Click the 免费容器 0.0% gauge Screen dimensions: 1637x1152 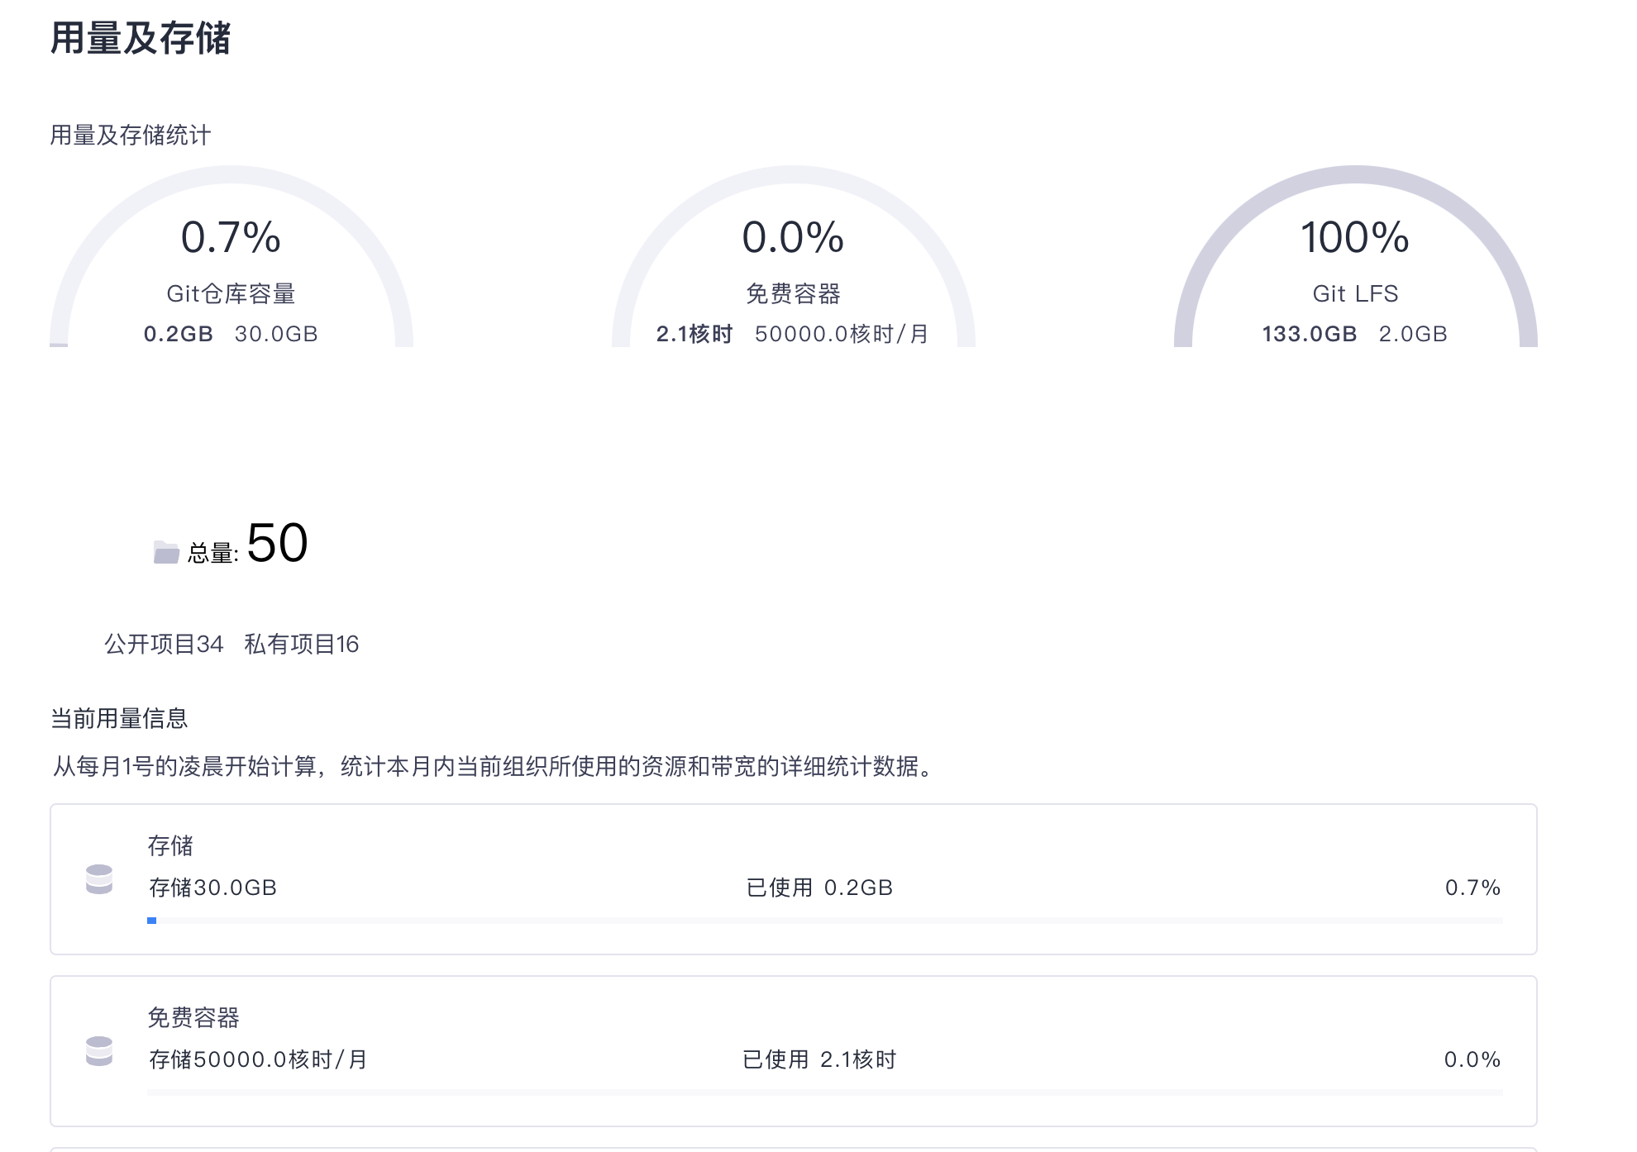(793, 238)
